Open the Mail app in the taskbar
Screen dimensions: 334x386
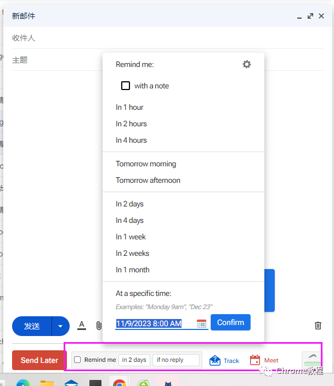[71, 383]
